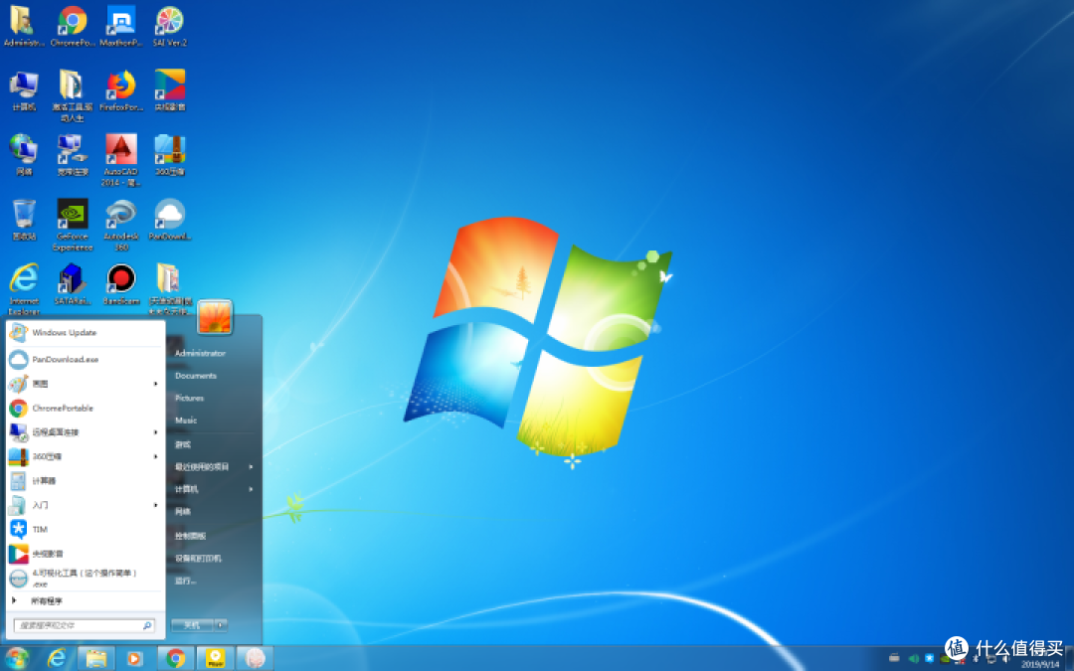Launch 计算器 from the Start menu

86,481
